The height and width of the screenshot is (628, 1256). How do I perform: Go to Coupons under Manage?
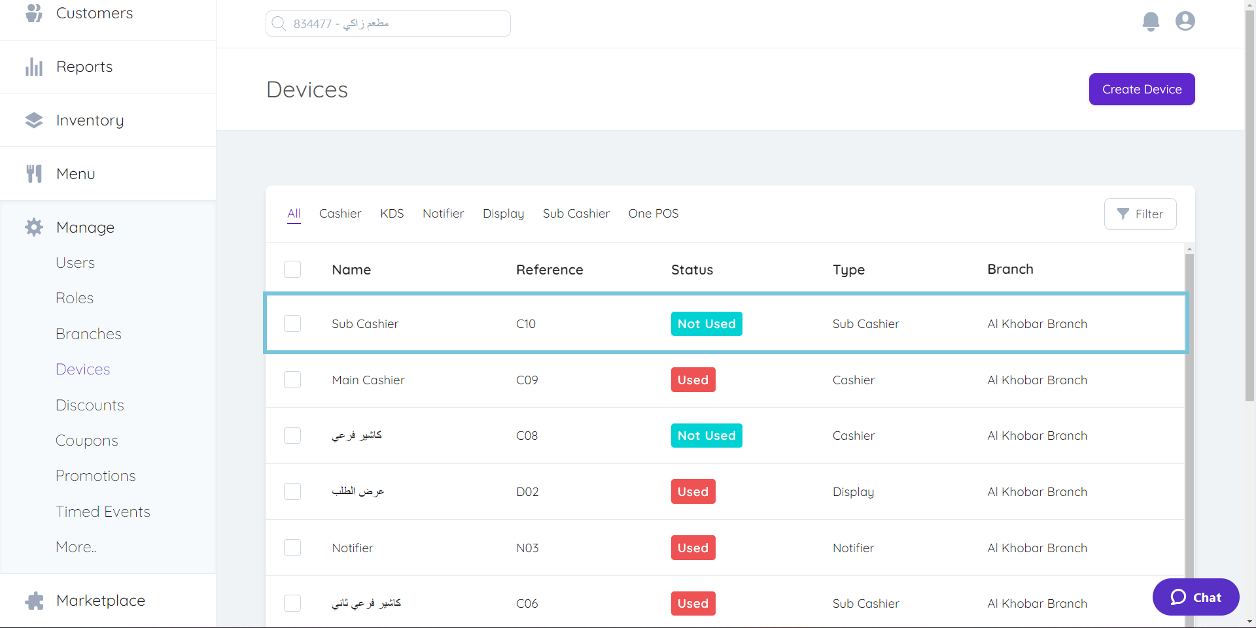[87, 440]
